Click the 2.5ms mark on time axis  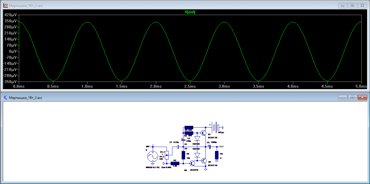tap(190, 86)
